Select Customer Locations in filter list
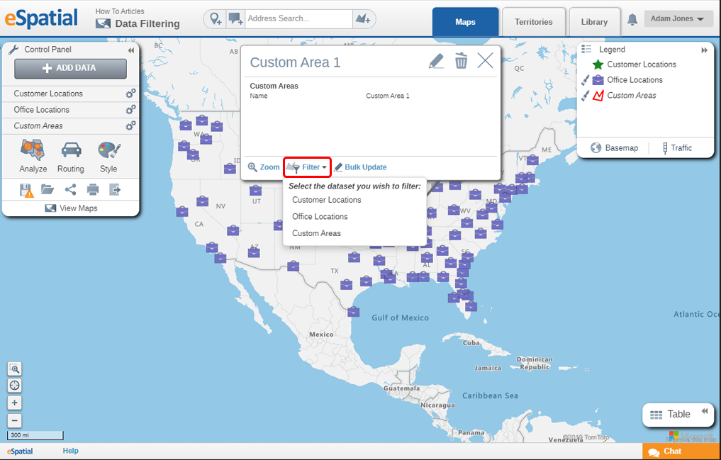The width and height of the screenshot is (721, 460). [x=327, y=200]
